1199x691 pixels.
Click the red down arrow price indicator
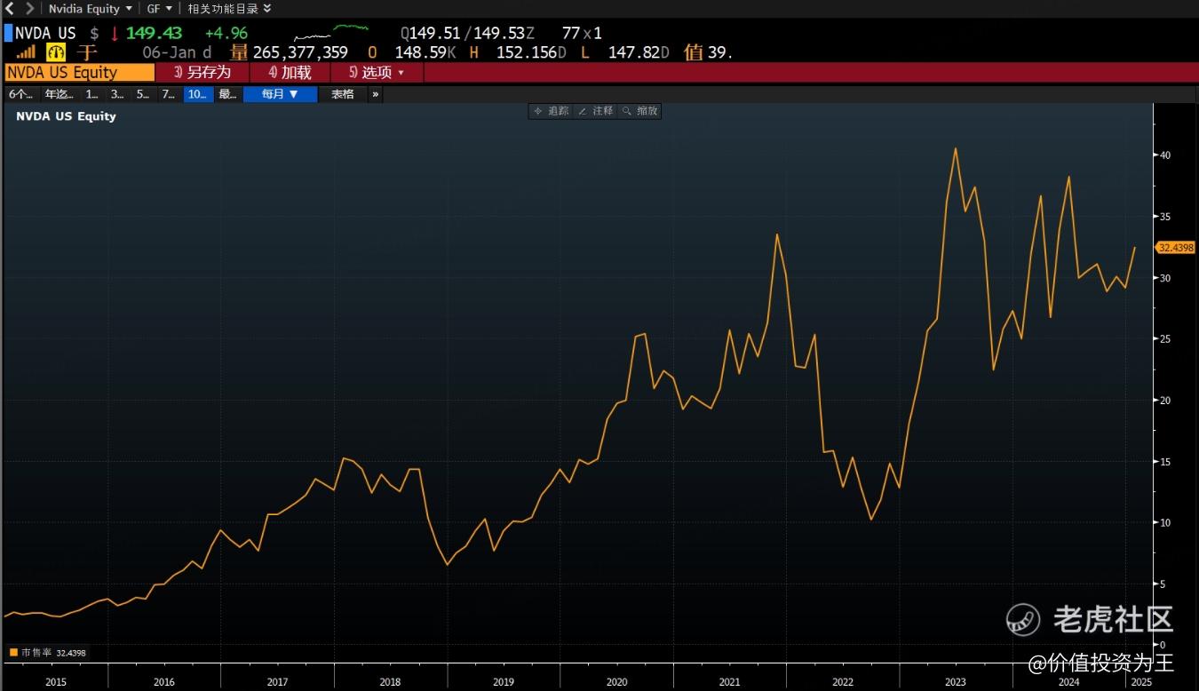(x=114, y=33)
